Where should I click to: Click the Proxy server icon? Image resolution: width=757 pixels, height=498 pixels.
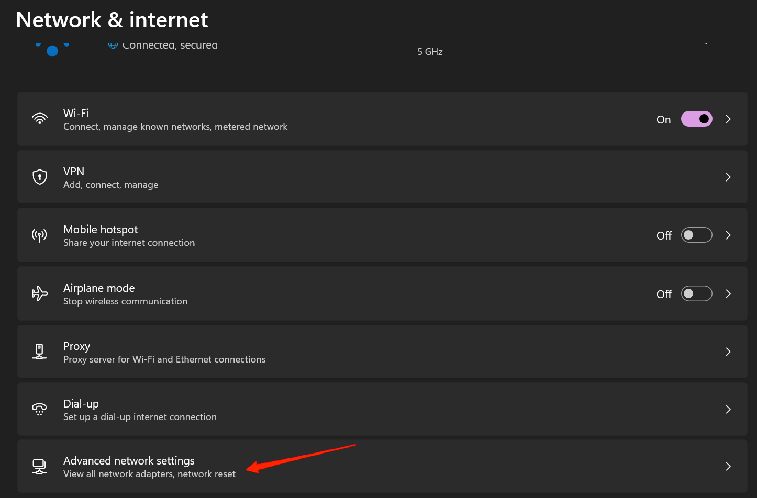click(39, 352)
